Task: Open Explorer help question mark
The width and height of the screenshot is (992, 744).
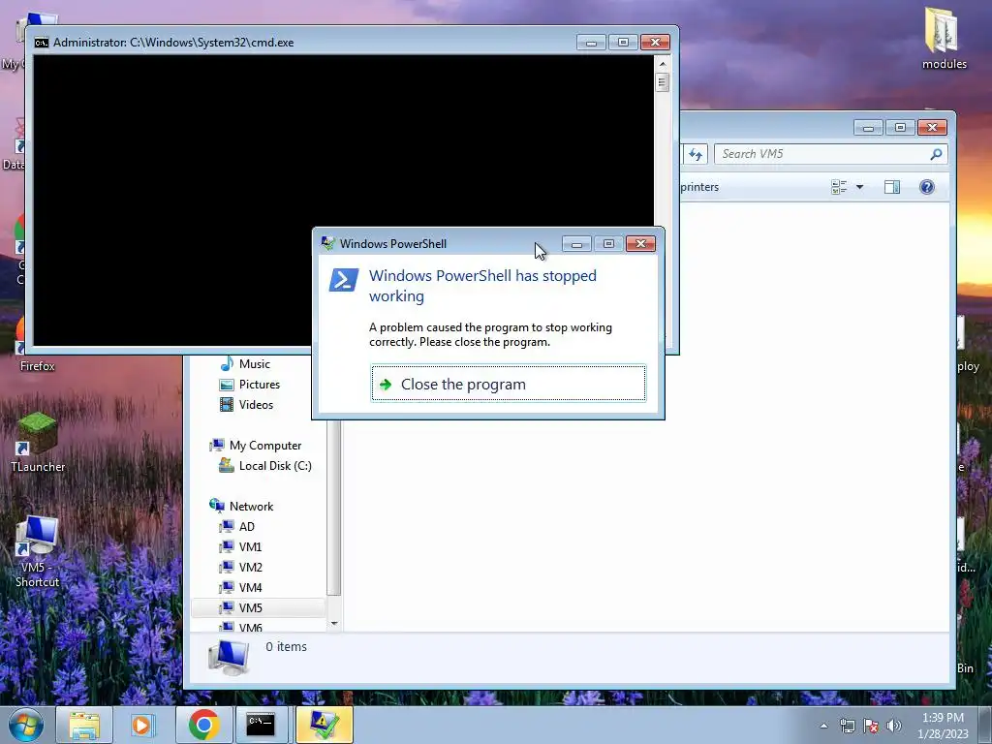Action: 927,187
